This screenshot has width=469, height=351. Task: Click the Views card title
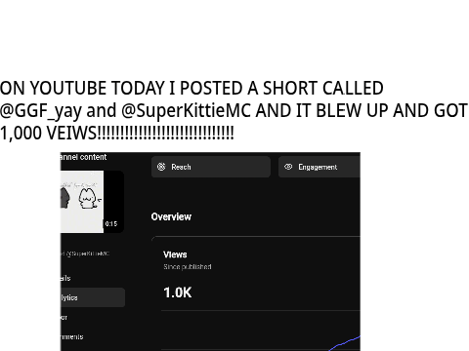(x=175, y=254)
